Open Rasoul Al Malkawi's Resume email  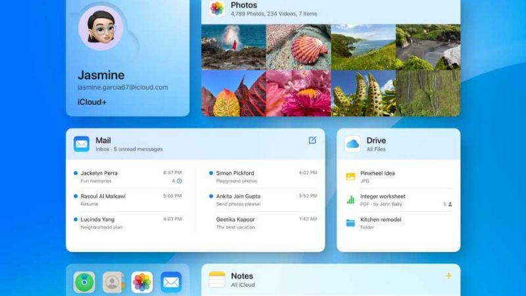pyautogui.click(x=128, y=200)
